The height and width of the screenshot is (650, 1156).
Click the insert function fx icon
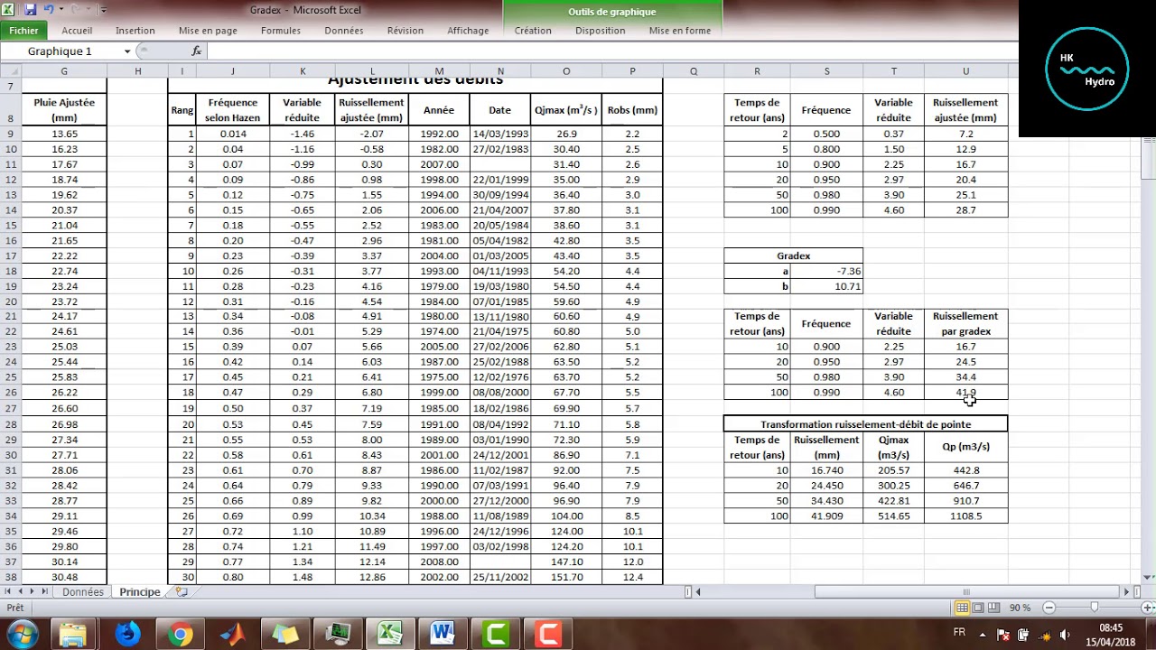coord(197,51)
